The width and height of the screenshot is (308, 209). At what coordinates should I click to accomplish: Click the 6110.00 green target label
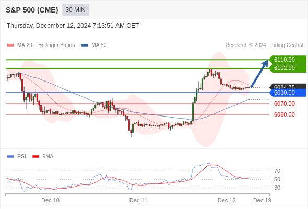point(288,60)
